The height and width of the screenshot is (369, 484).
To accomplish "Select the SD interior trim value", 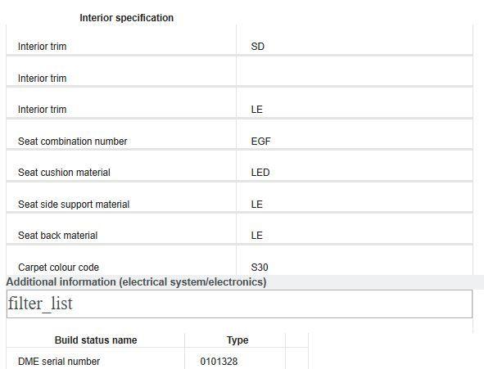I will (257, 47).
